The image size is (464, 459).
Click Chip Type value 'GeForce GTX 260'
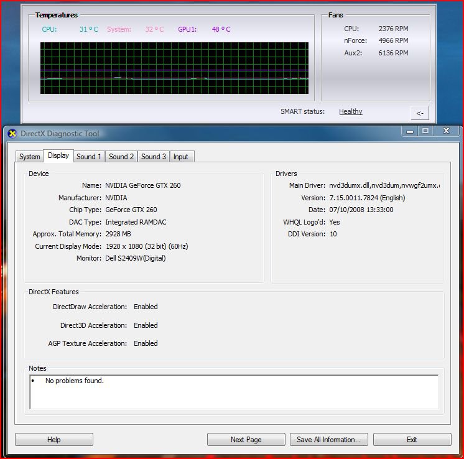tap(131, 210)
